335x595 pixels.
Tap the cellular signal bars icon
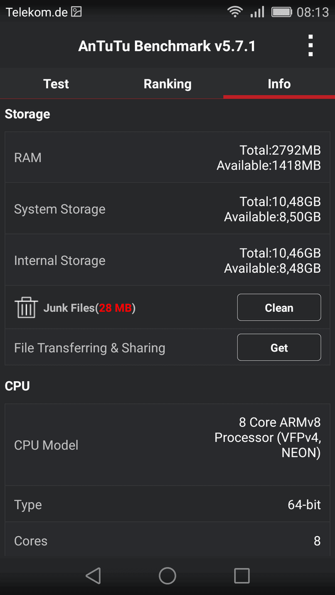pos(257,12)
